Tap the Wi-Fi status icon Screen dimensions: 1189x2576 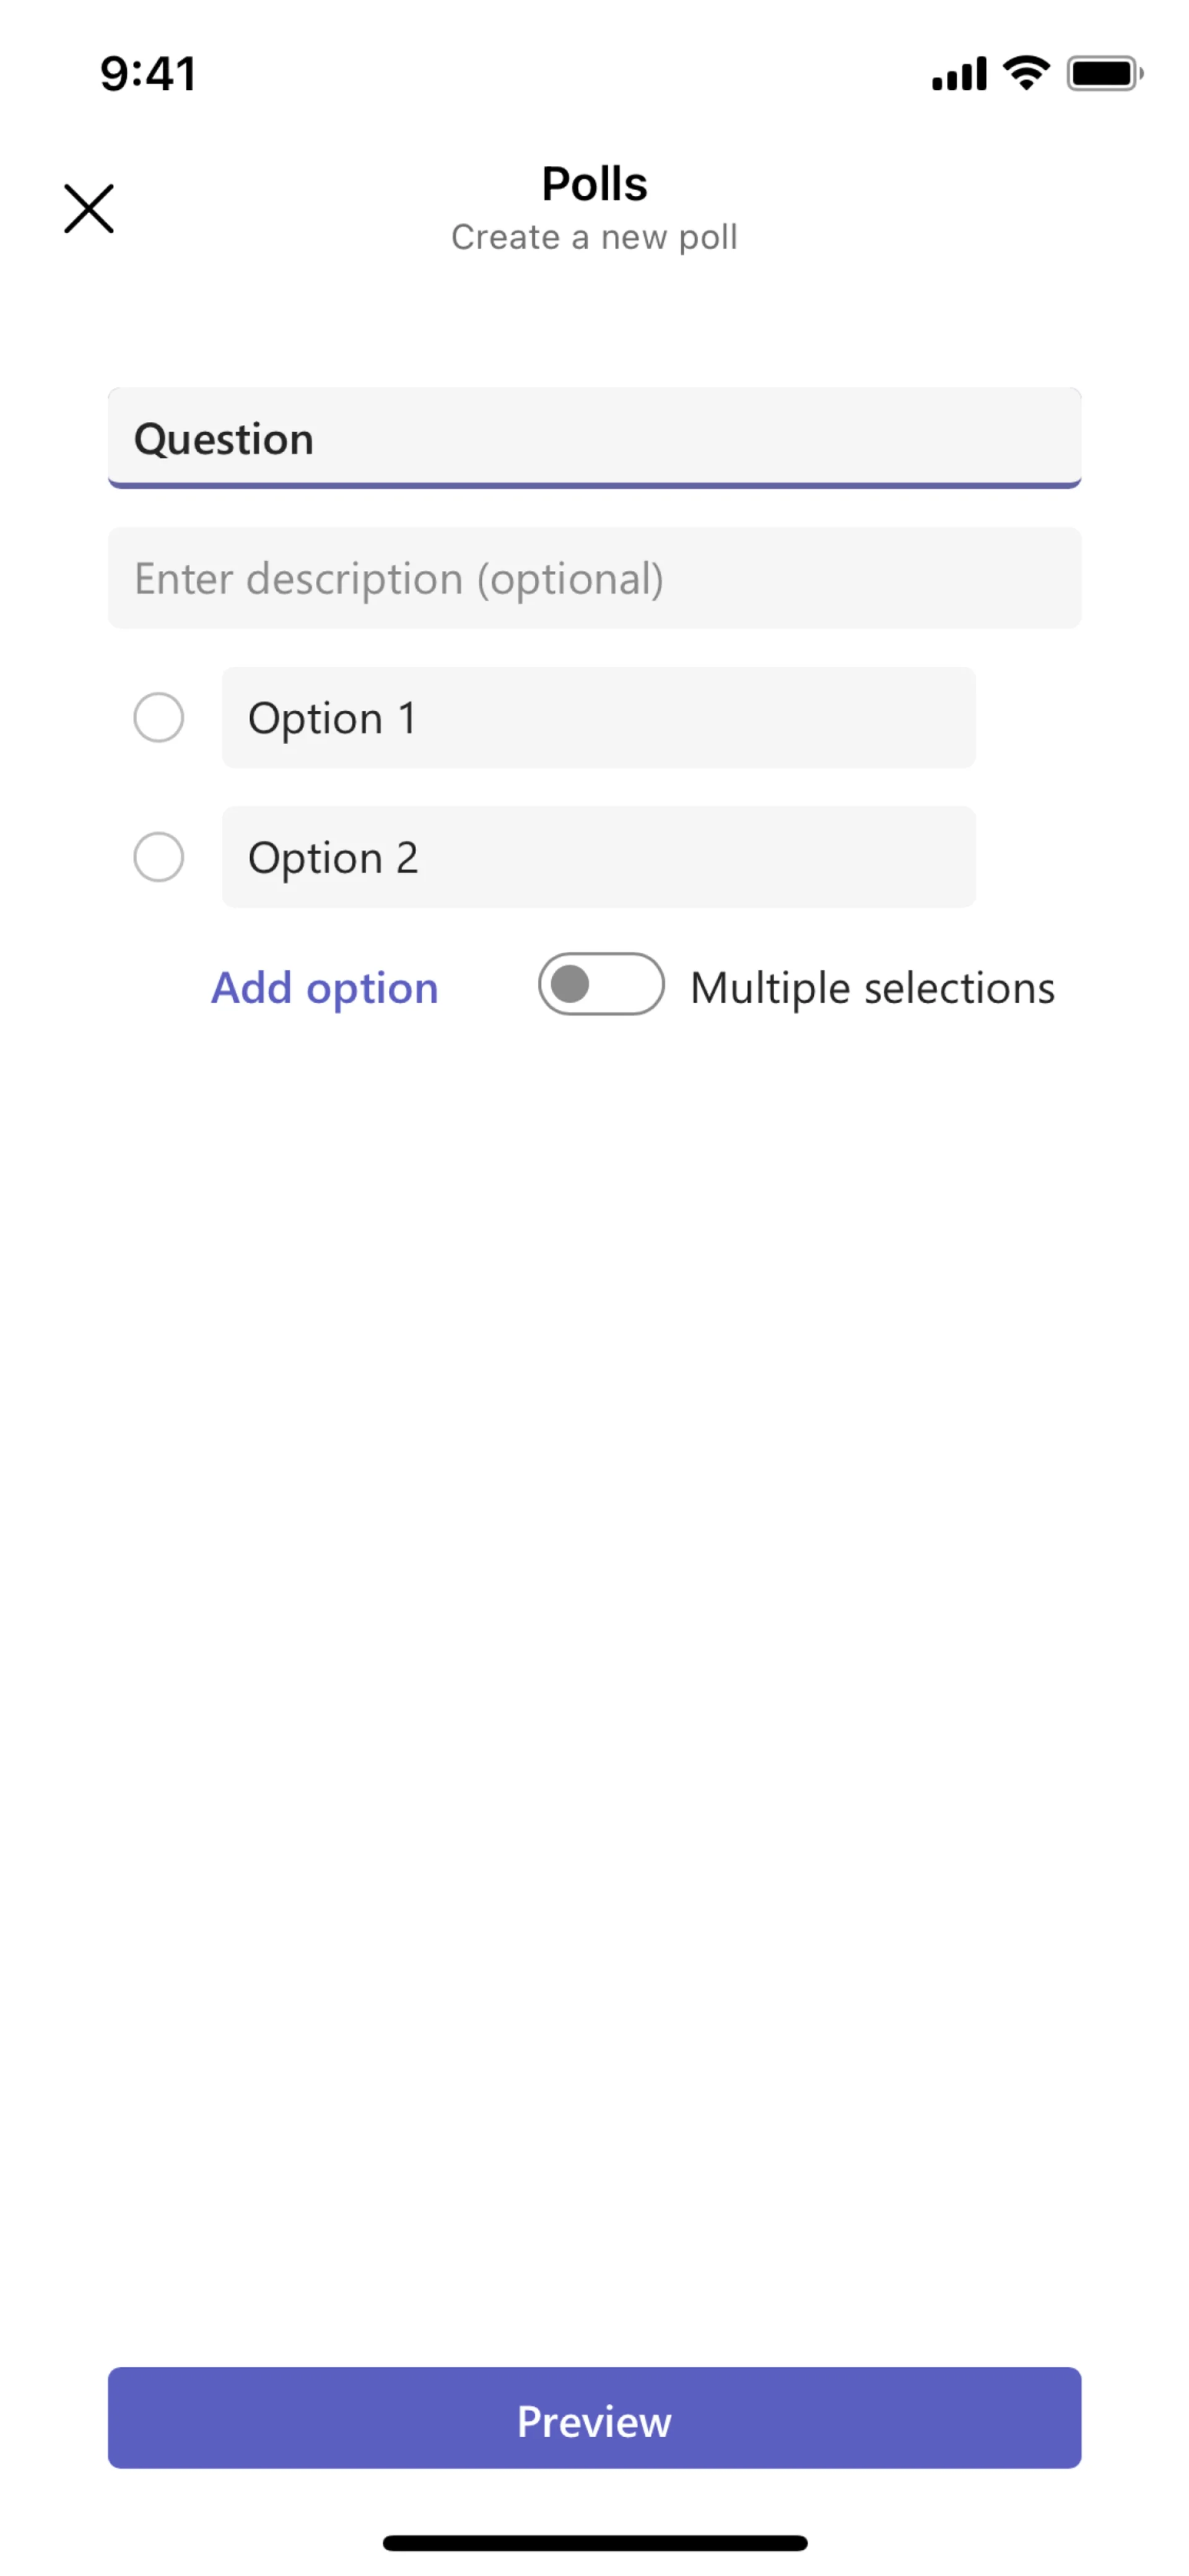tap(1026, 73)
